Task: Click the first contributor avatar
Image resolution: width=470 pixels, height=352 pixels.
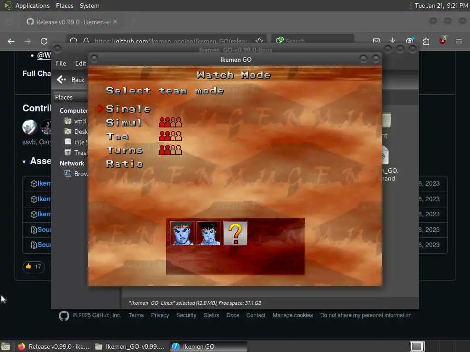Action: (30, 127)
